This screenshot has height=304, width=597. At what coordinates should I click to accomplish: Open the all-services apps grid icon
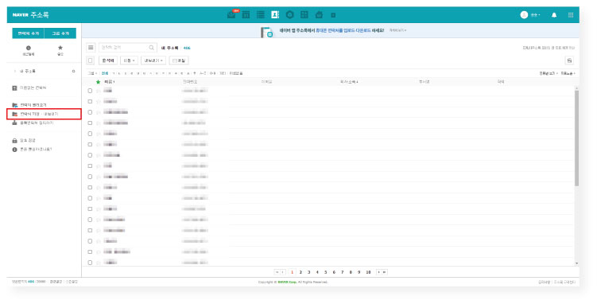[x=570, y=15]
